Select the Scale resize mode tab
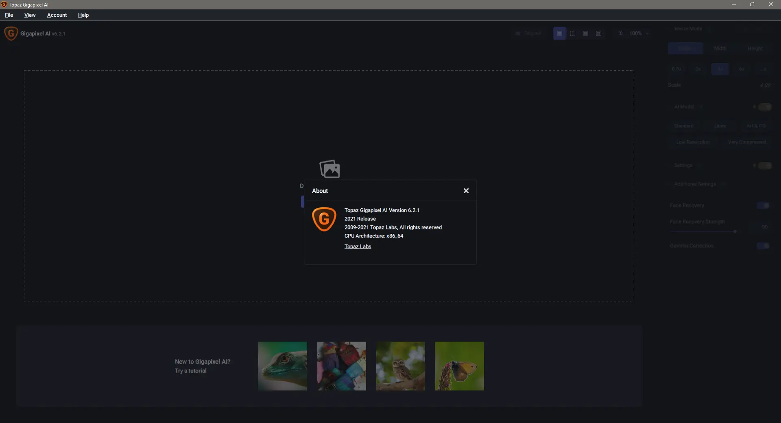Viewport: 781px width, 423px height. coord(685,48)
